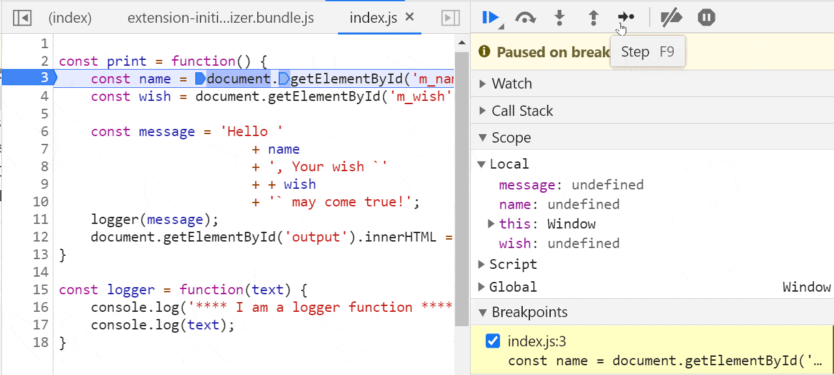Viewport: 834px width, 375px height.
Task: Click 'const print' declaration on line 2
Action: click(x=102, y=61)
